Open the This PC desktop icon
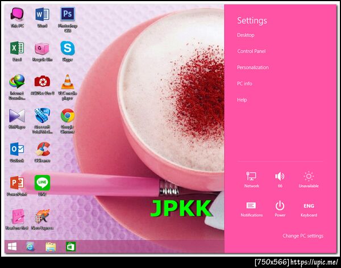 (x=17, y=18)
